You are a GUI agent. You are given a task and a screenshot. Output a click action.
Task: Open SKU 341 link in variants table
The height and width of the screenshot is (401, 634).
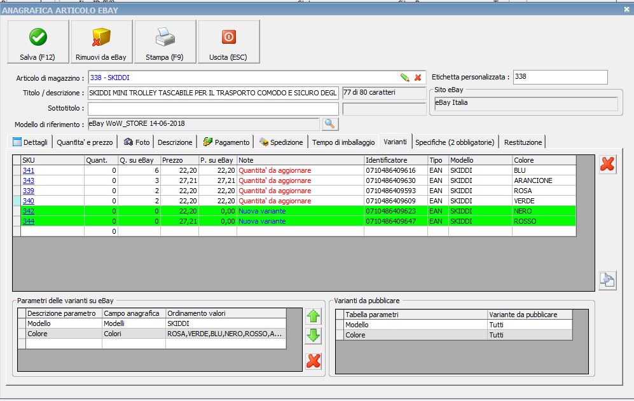click(x=28, y=170)
